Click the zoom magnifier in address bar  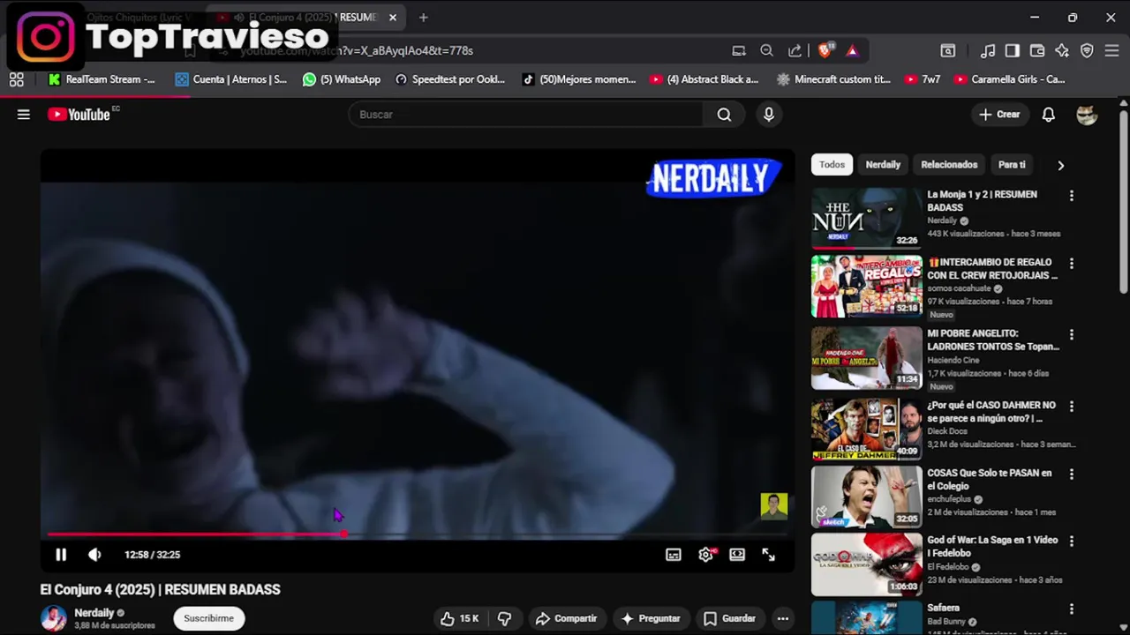(766, 51)
